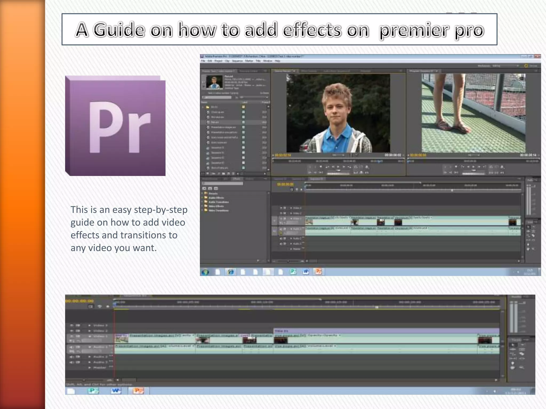Click the Play button in Program monitor
Image resolution: width=546 pixels, height=409 pixels.
pyautogui.click(x=473, y=167)
